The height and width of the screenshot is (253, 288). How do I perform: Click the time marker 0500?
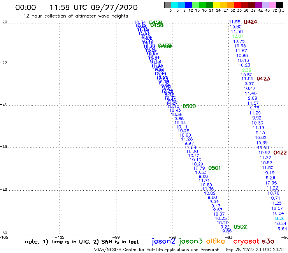(189, 106)
